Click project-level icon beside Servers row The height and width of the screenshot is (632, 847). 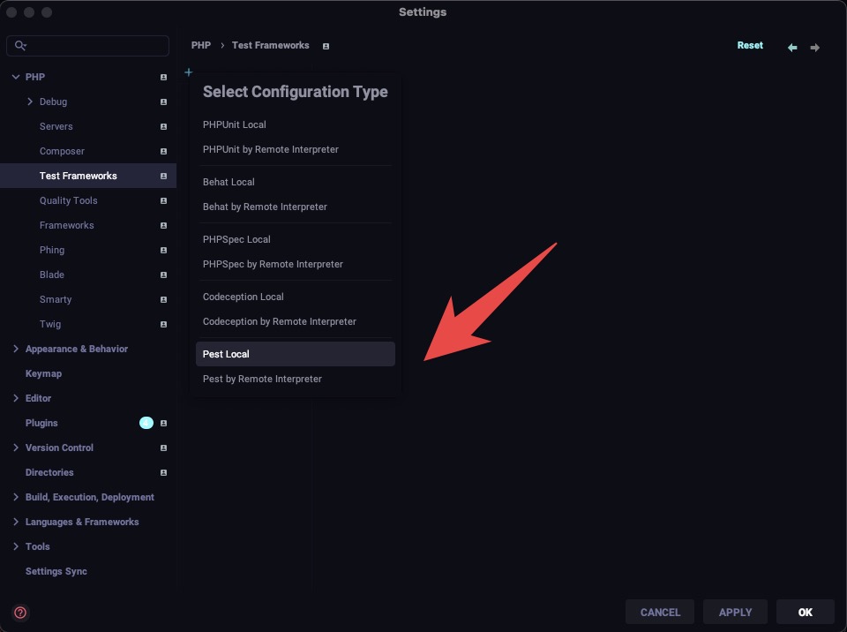point(163,126)
